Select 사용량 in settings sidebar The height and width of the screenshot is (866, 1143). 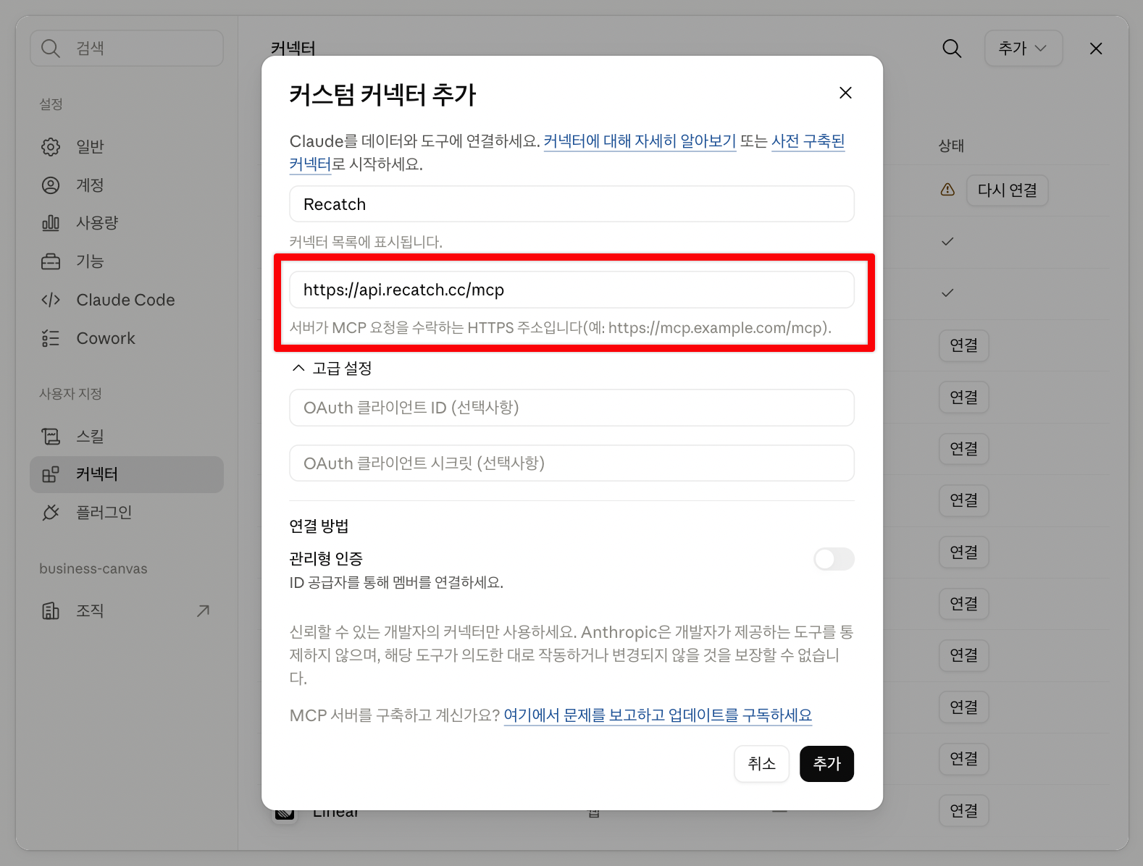click(x=127, y=223)
